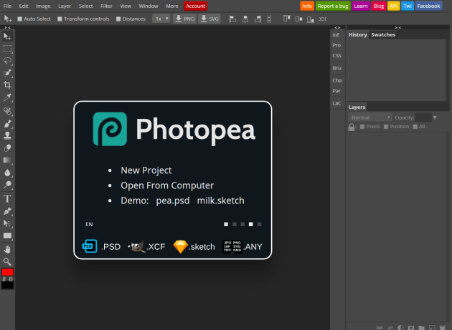Choose the Zoom magnifier tool
This screenshot has height=330, width=452.
coord(7,261)
